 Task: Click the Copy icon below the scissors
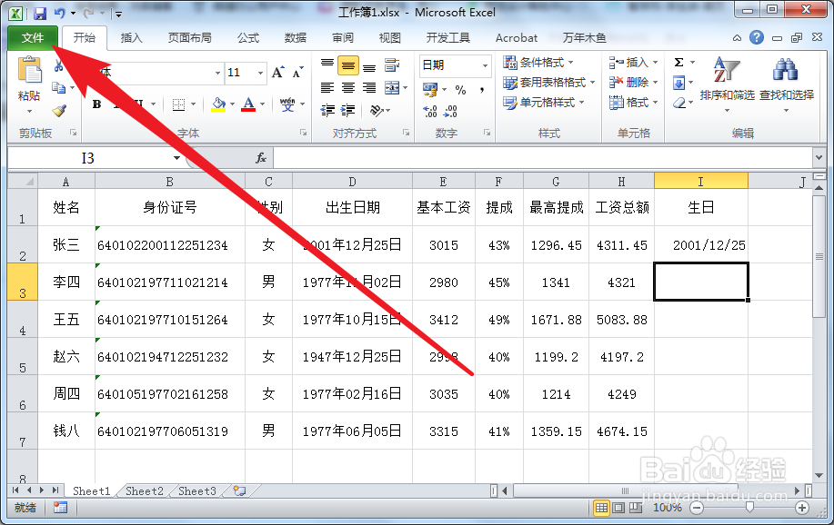(x=59, y=87)
